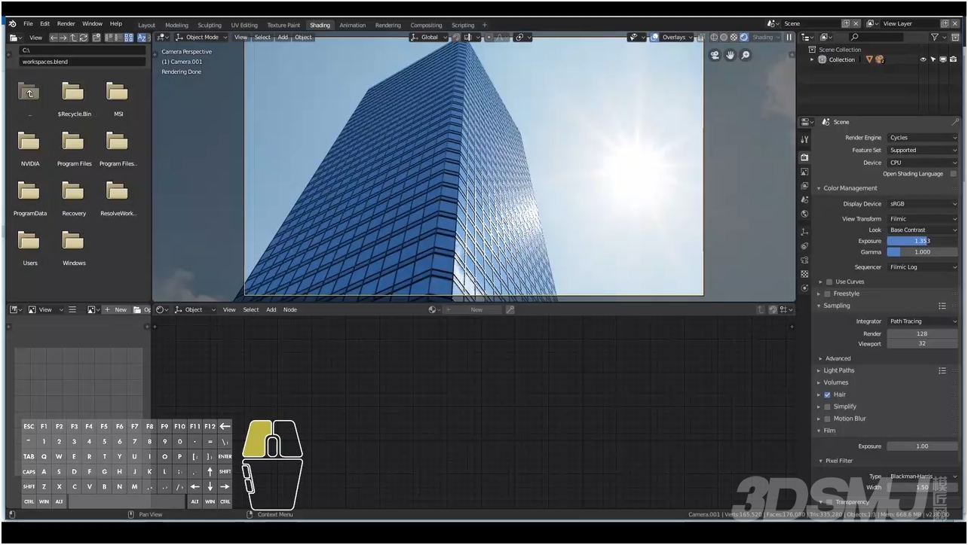The width and height of the screenshot is (968, 545).
Task: Open the Look Base Contrast dropdown
Action: coord(922,230)
